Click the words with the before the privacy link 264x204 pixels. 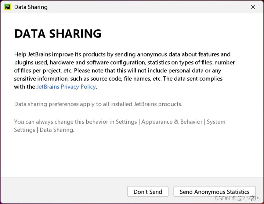pyautogui.click(x=25, y=87)
